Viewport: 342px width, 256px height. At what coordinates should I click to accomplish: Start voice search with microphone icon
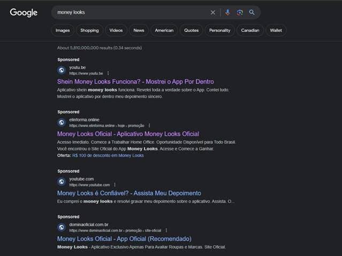227,12
